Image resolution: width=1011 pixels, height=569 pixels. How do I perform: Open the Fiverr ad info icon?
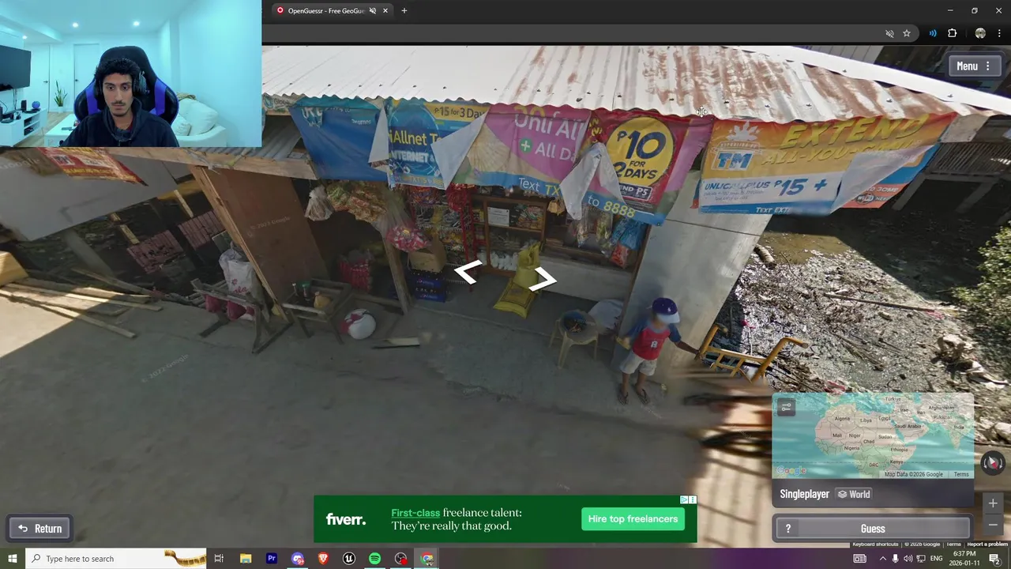point(684,499)
